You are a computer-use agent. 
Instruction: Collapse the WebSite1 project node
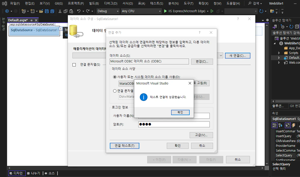pos(275,43)
